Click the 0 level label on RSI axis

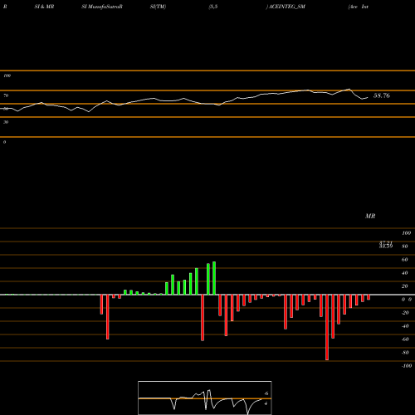pyautogui.click(x=4, y=142)
